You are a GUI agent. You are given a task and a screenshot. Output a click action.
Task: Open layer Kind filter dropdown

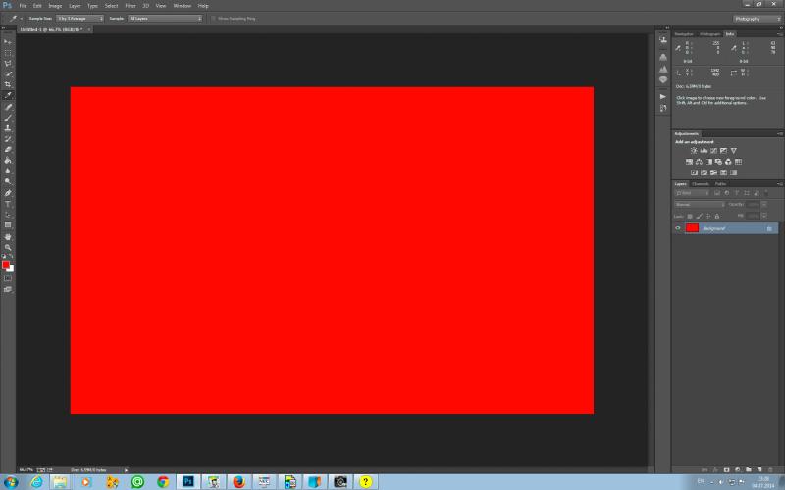(693, 193)
